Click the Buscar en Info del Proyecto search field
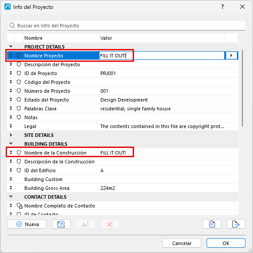Screen dimensions: 253x253 click(126, 26)
